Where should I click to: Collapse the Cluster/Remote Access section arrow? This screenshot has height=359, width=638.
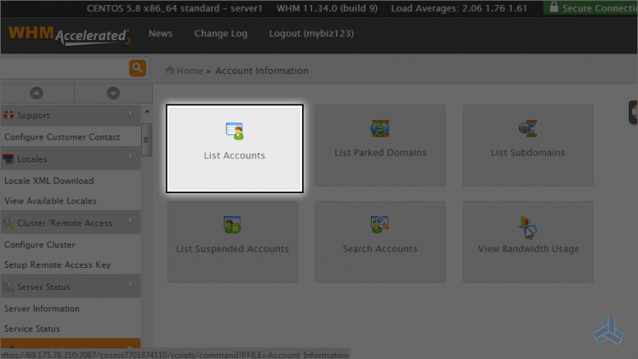pos(130,222)
